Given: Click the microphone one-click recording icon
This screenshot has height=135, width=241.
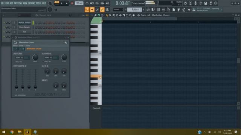Looking at the screenshot, I should [195, 3].
